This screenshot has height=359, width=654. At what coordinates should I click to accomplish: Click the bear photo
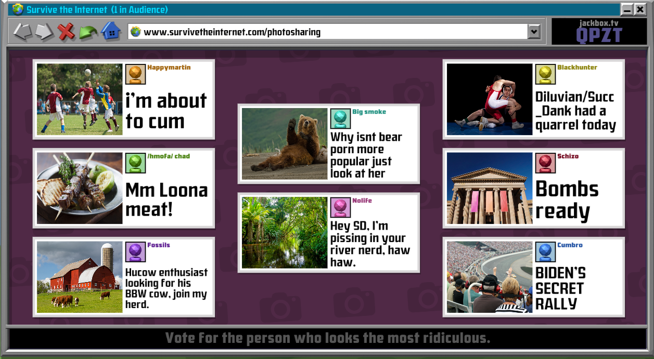(x=285, y=143)
